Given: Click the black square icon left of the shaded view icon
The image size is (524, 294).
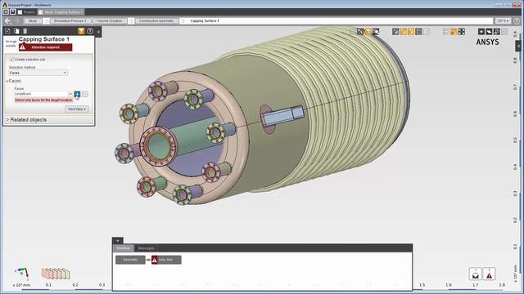Looking at the screenshot, I should pyautogui.click(x=481, y=32).
